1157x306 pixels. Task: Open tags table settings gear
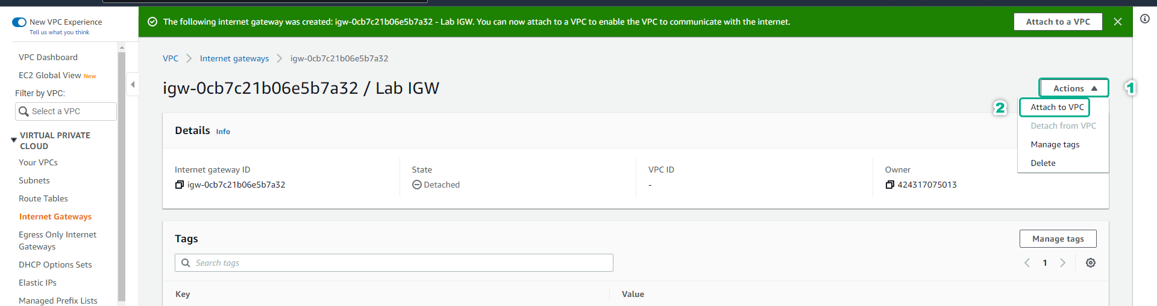[1091, 263]
